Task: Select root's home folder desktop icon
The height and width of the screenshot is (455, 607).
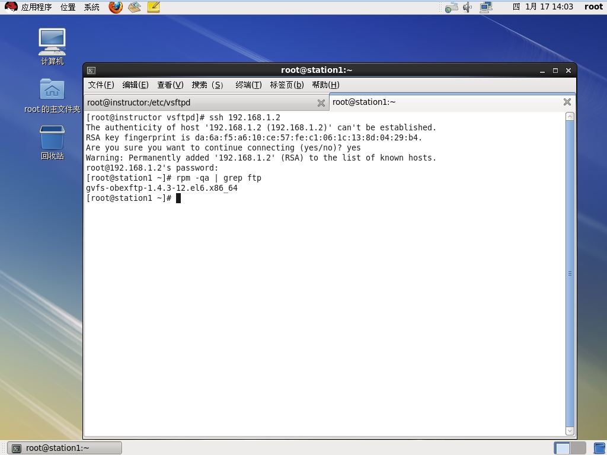Action: (x=52, y=95)
